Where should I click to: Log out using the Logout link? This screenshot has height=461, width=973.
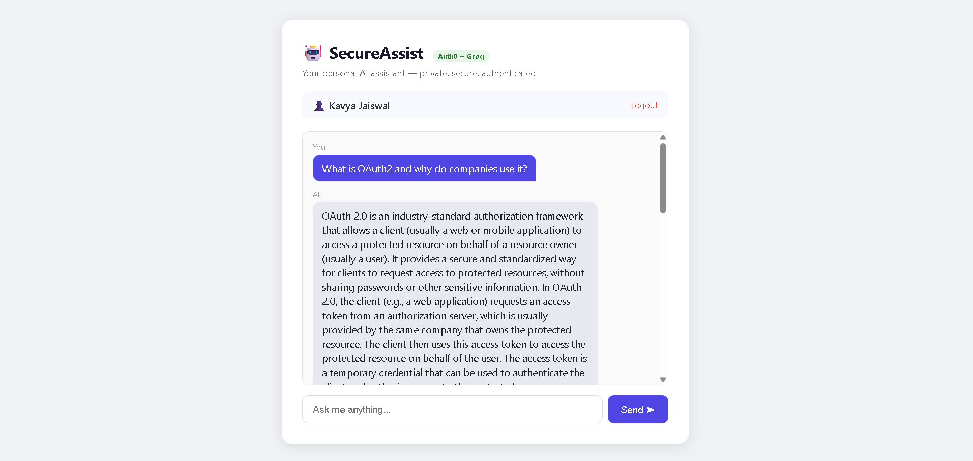pyautogui.click(x=644, y=105)
